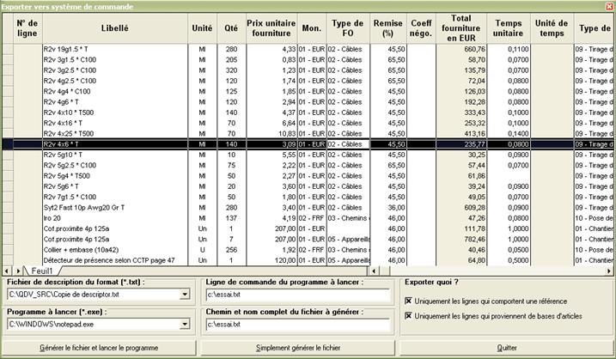616x359 pixels.
Task: Click the Ligne de commande input field
Action: tap(297, 295)
